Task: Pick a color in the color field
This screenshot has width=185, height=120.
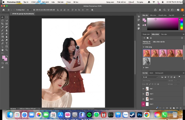Action: 163,24
